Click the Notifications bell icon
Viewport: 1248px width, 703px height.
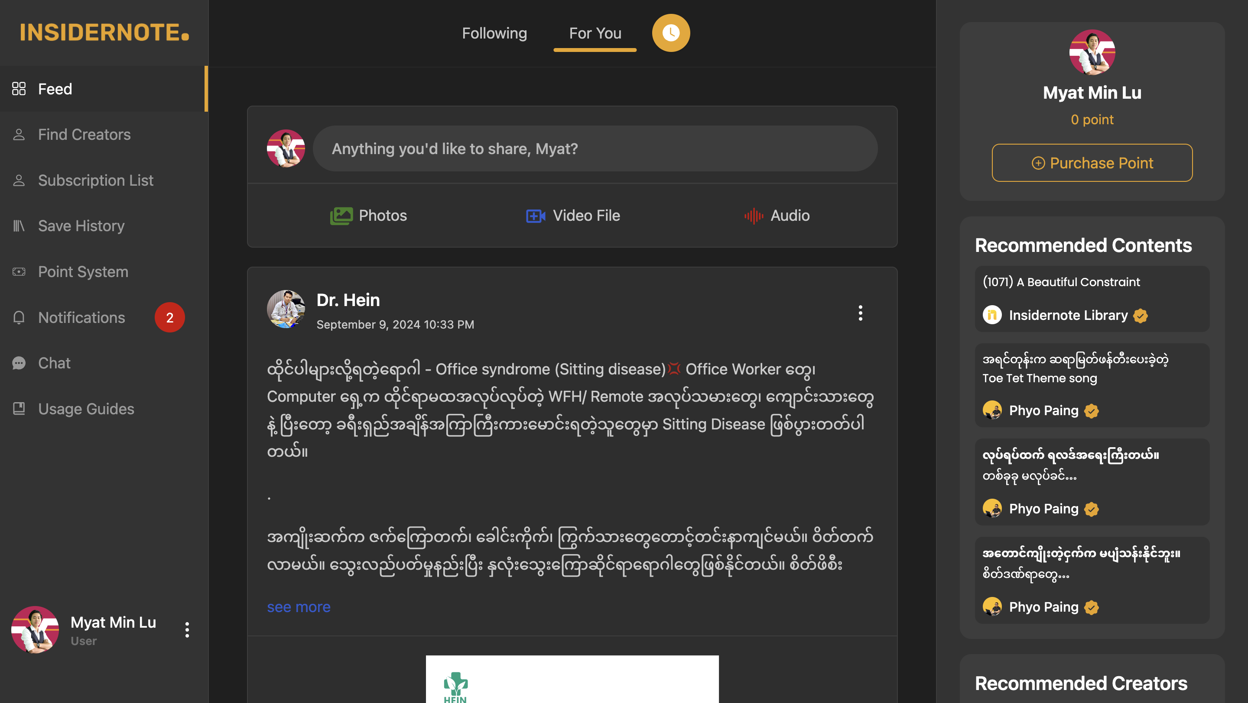19,317
